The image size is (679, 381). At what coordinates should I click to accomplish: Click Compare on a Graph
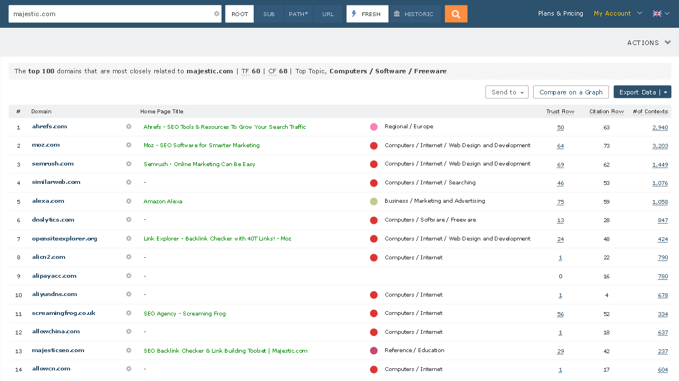point(570,92)
